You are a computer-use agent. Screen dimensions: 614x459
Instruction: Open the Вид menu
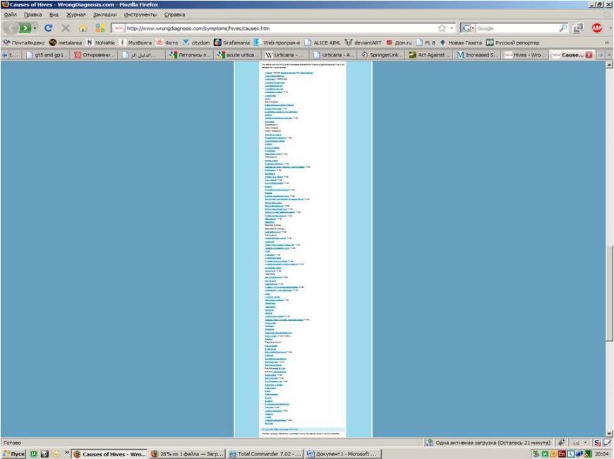54,15
